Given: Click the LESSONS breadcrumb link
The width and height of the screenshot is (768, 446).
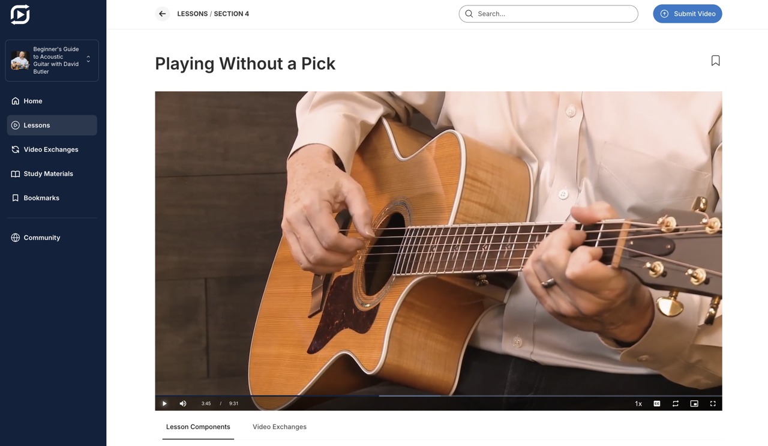Looking at the screenshot, I should click(x=193, y=14).
